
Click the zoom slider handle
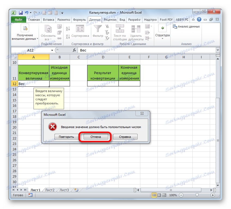pos(197,195)
